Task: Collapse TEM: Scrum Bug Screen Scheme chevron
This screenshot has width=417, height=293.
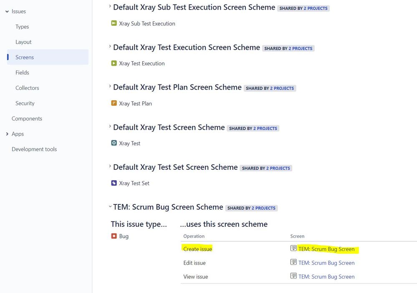Action: point(110,206)
